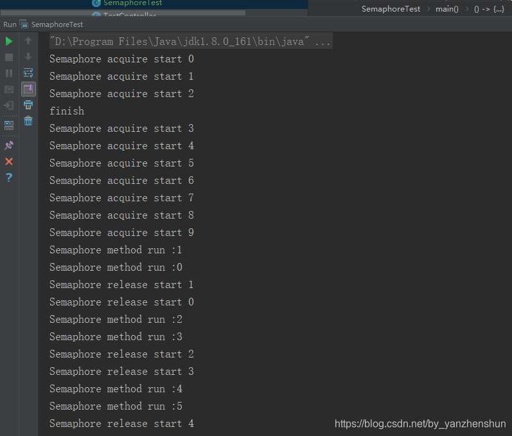
Task: Click SemaphoreTest in the breadcrumb bar
Action: pos(391,9)
